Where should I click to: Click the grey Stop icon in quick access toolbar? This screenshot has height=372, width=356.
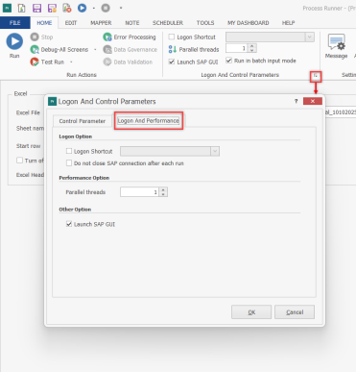tap(106, 8)
